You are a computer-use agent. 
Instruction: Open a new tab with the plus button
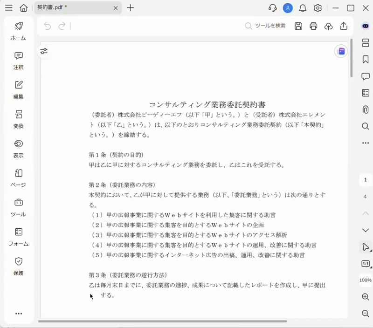point(131,8)
